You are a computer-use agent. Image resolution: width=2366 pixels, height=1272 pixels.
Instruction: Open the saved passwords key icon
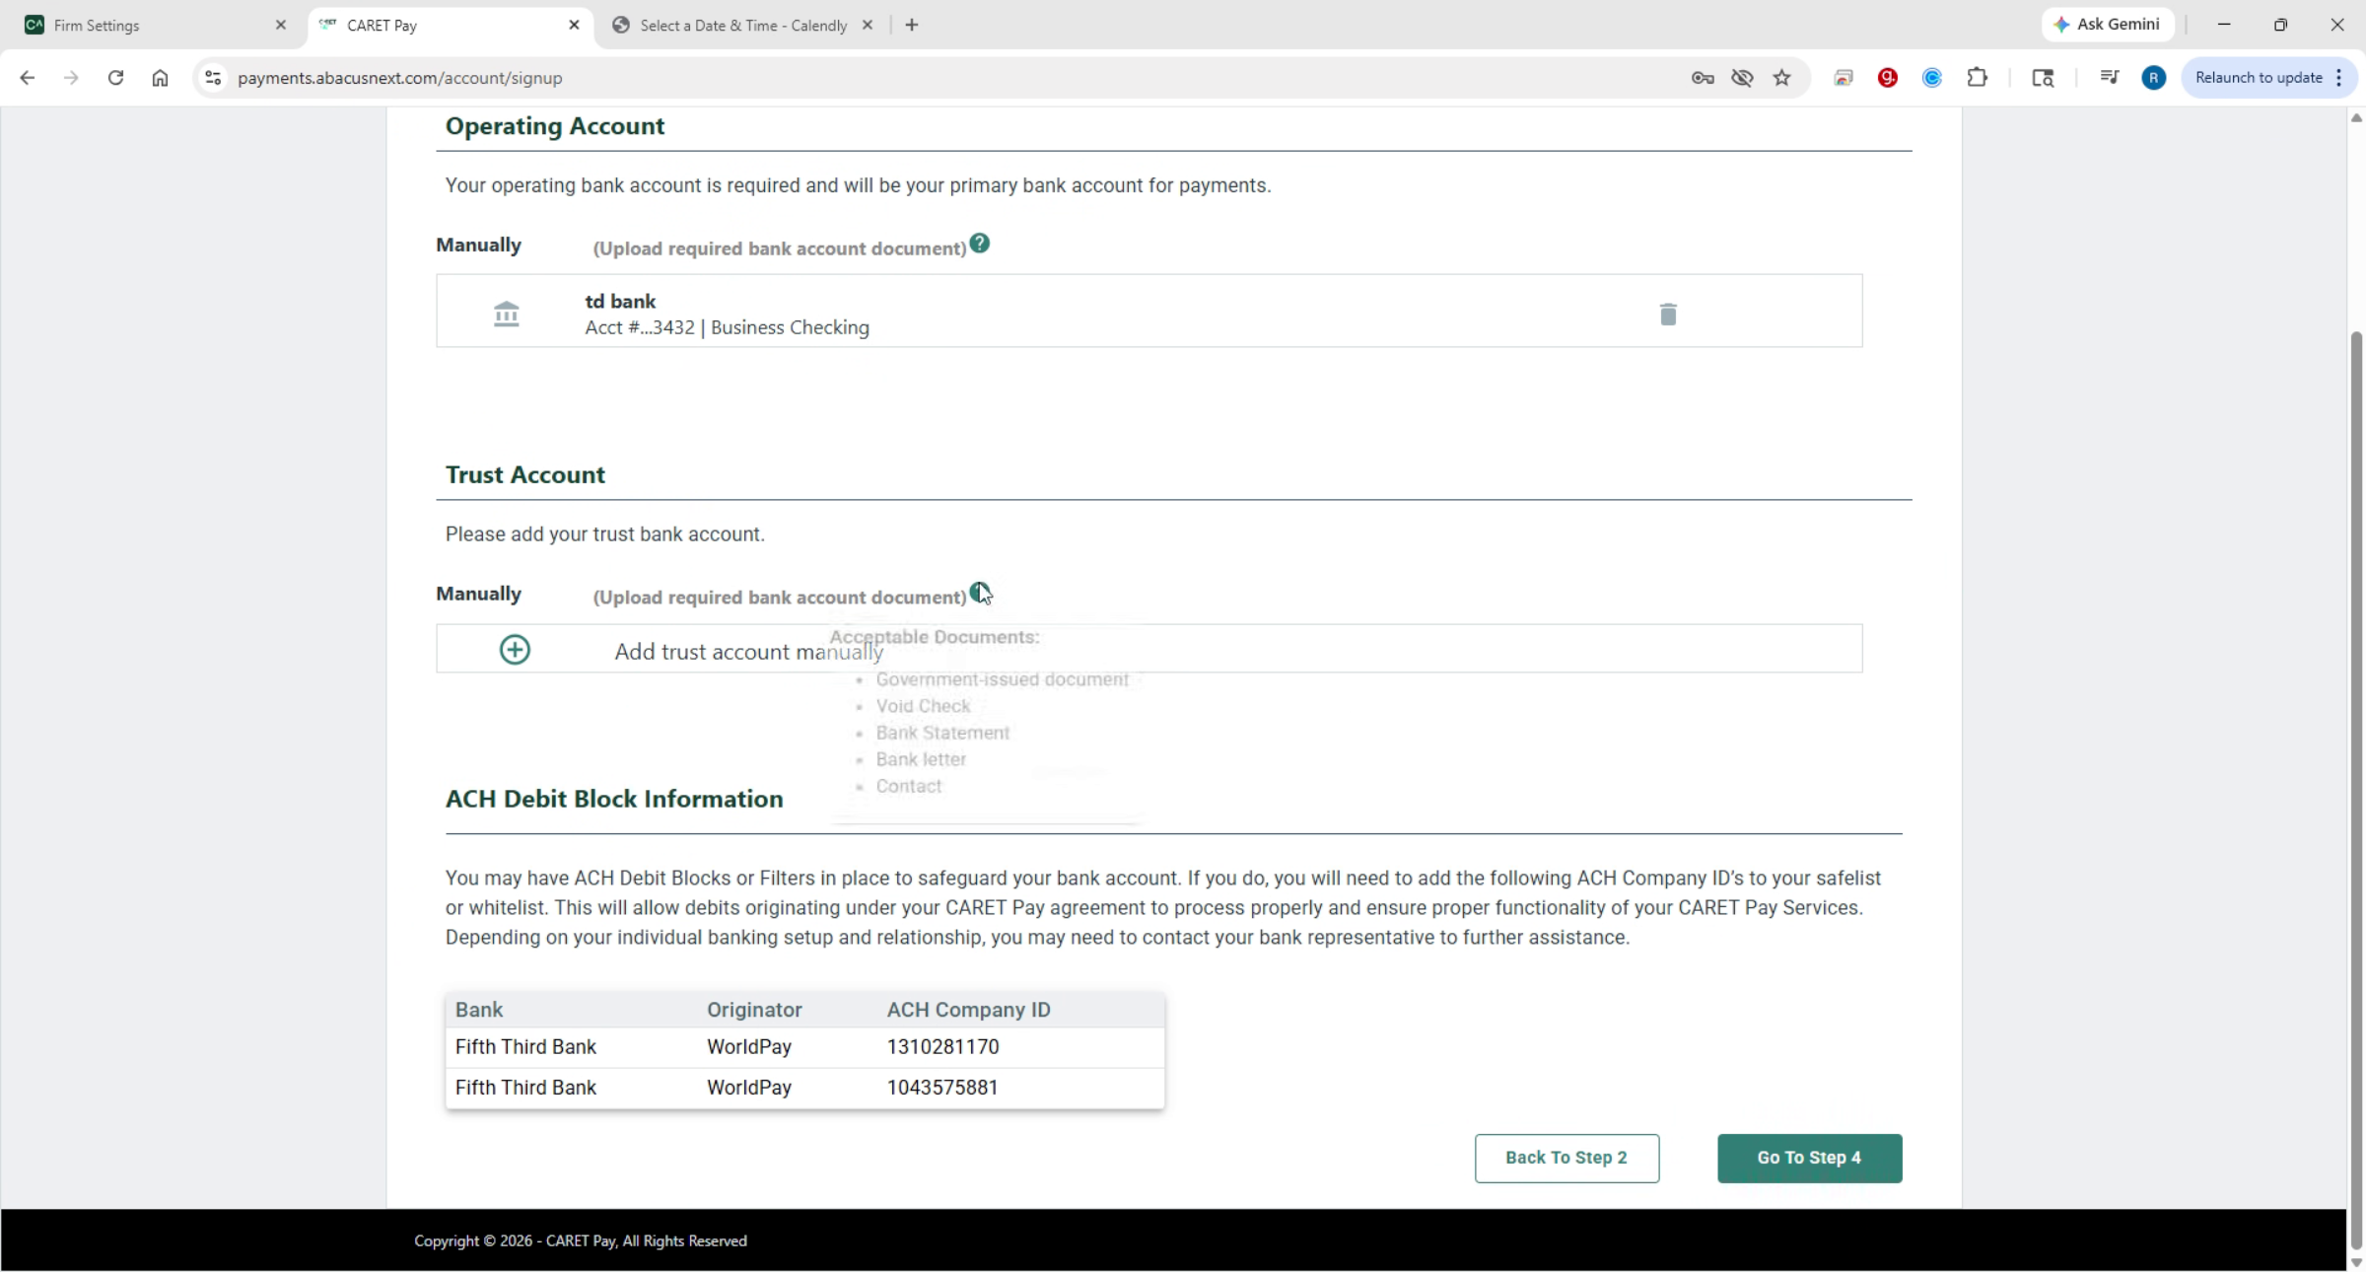pos(1703,78)
